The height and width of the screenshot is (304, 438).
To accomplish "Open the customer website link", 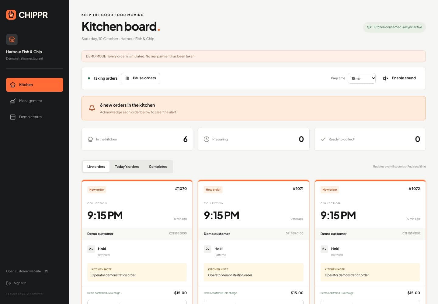I will [27, 271].
